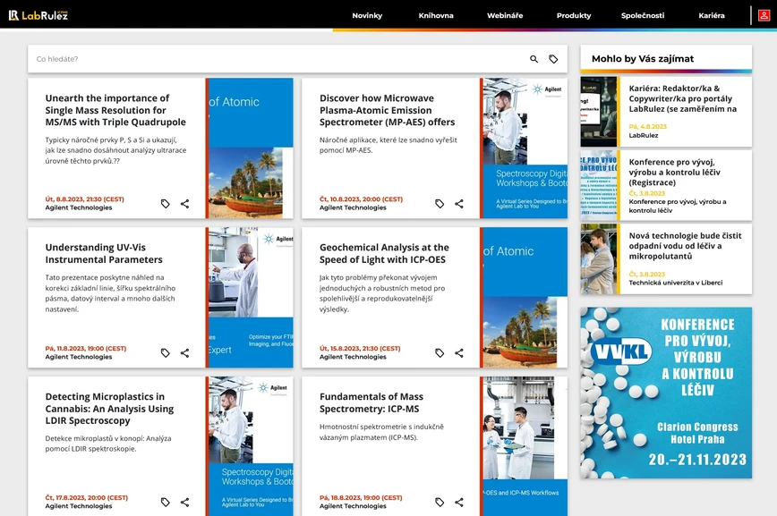Go to the Webináře section
This screenshot has height=516, width=777.
[505, 15]
